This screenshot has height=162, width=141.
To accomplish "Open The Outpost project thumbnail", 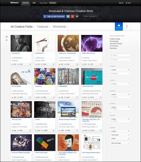I will coord(92,76).
